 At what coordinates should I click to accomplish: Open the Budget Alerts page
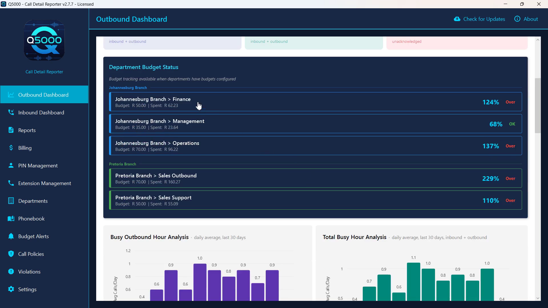tap(44, 236)
